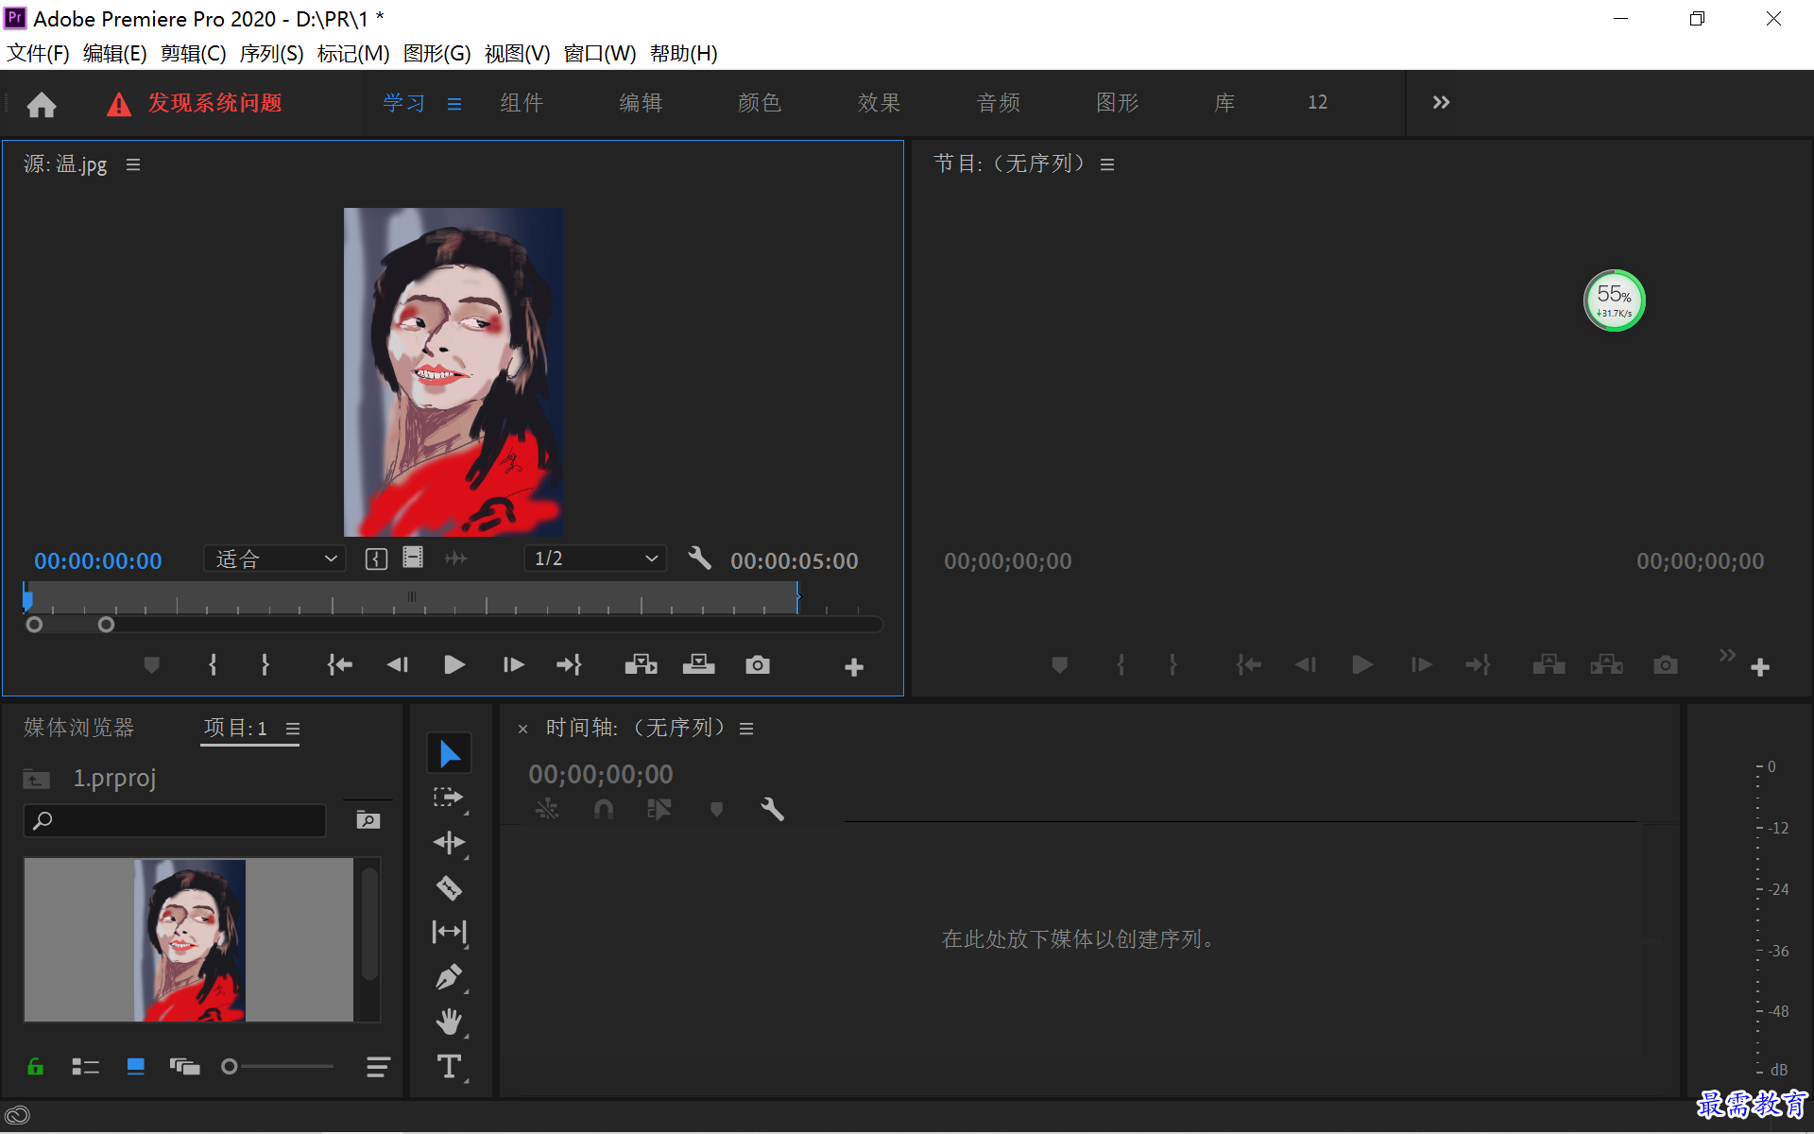Open Timeline panel menu
Viewport: 1814px width, 1134px height.
click(x=746, y=729)
